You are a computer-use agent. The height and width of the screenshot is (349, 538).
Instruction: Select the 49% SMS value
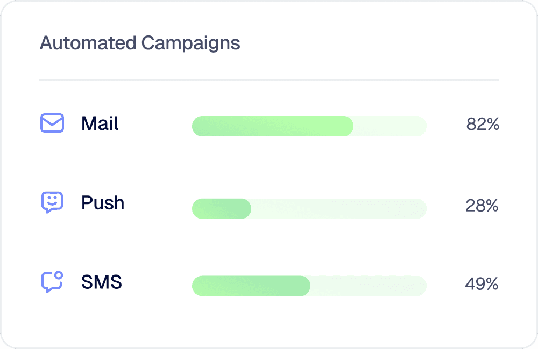(x=482, y=284)
